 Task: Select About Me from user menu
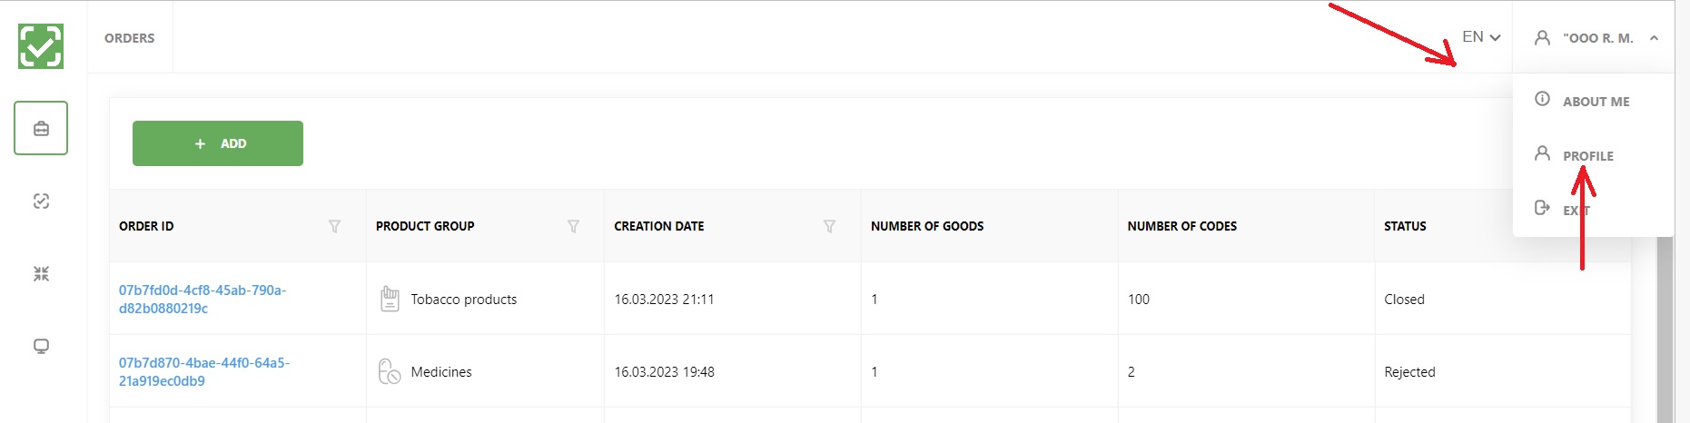(1595, 101)
